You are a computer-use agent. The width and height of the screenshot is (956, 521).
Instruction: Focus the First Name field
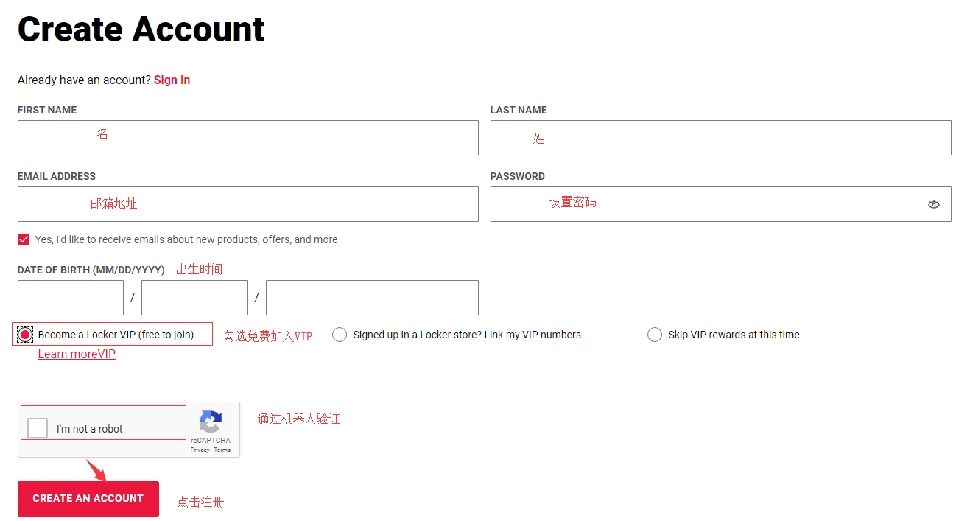247,138
